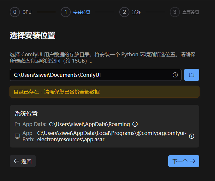Click the 目录已存在 warning banner
Screen dimensions: 215x181
pos(104,92)
